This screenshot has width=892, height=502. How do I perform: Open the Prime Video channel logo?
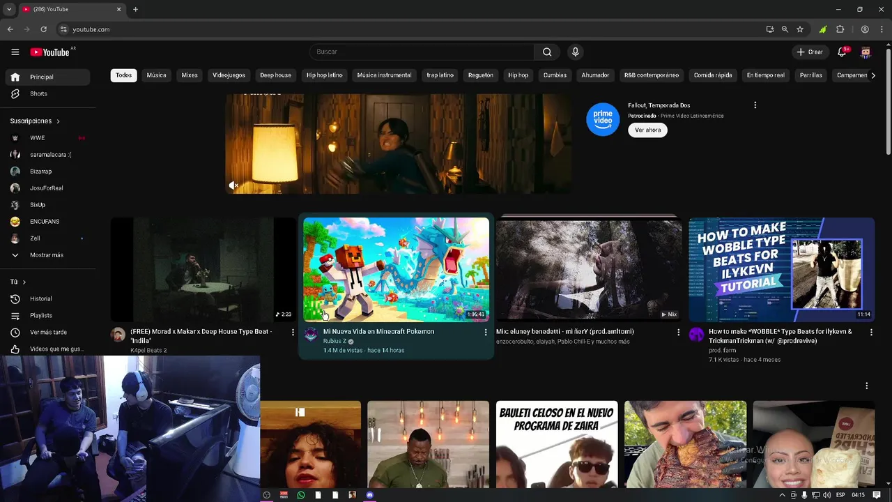click(603, 119)
